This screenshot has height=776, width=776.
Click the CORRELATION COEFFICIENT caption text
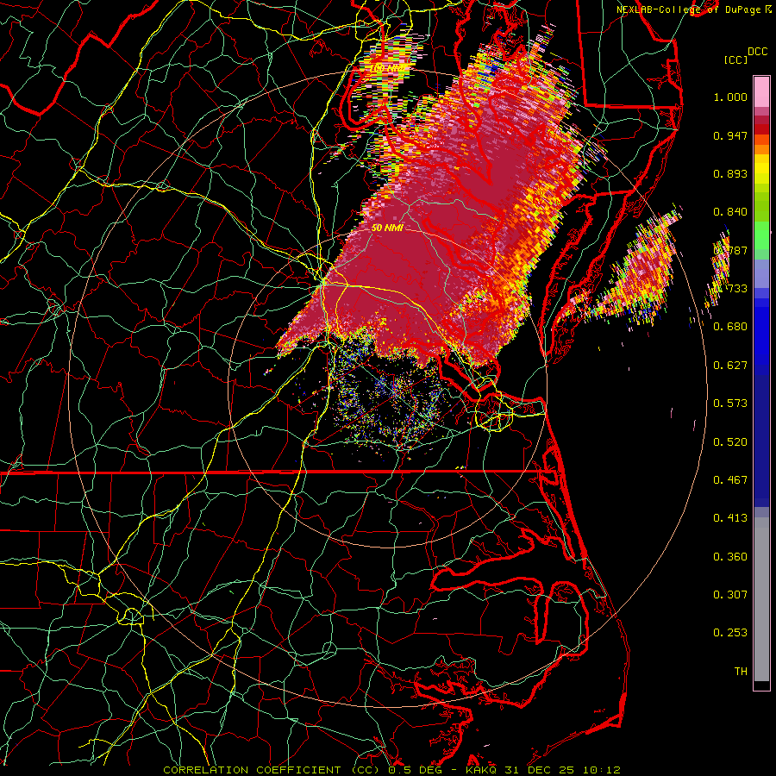coord(252,770)
